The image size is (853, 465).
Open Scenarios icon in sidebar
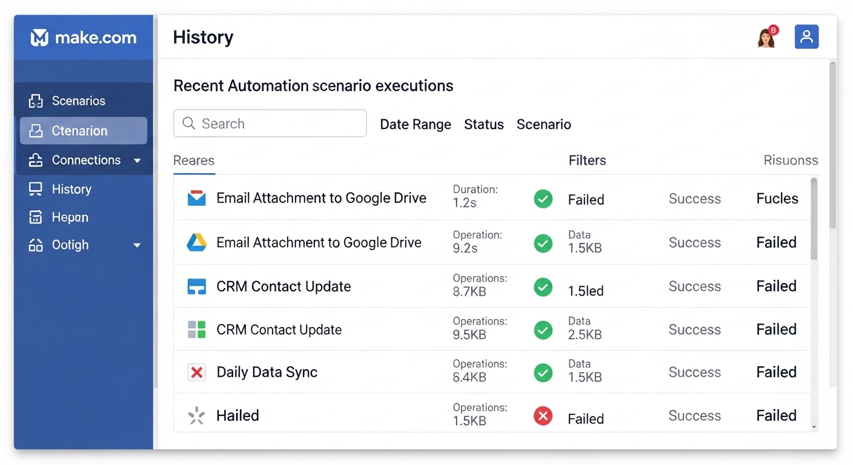pyautogui.click(x=36, y=101)
